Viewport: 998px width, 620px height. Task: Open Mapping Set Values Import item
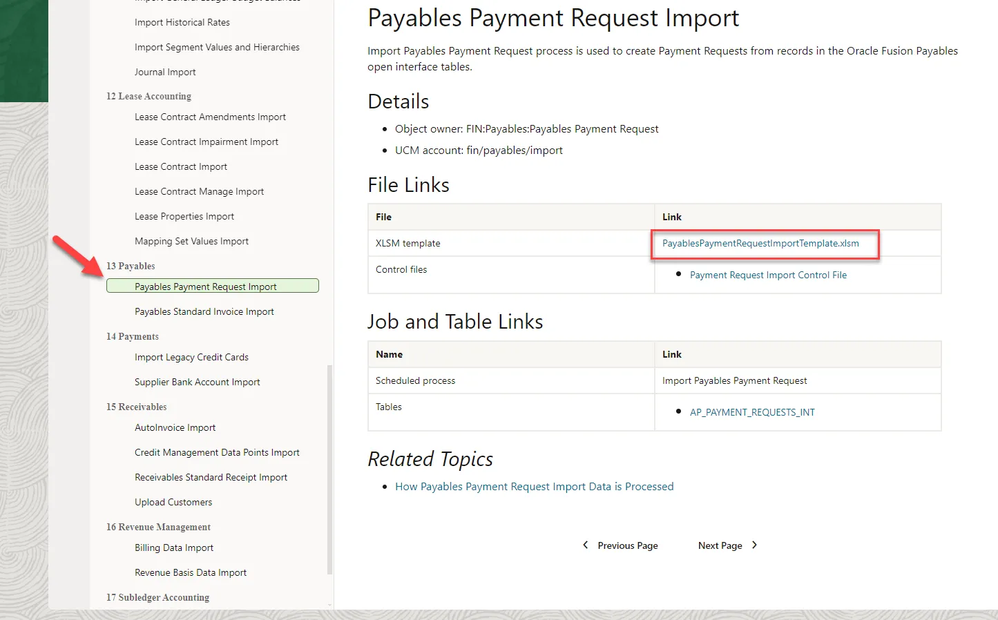(x=191, y=242)
